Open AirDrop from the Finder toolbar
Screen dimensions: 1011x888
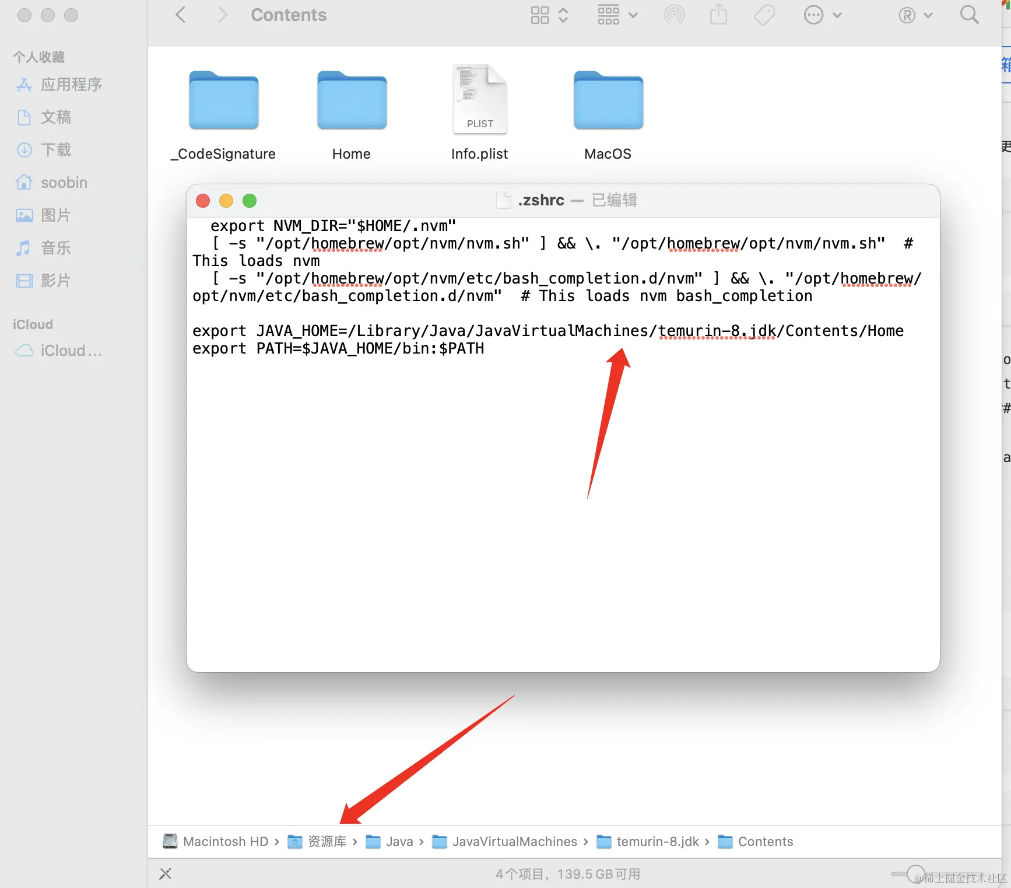(675, 15)
